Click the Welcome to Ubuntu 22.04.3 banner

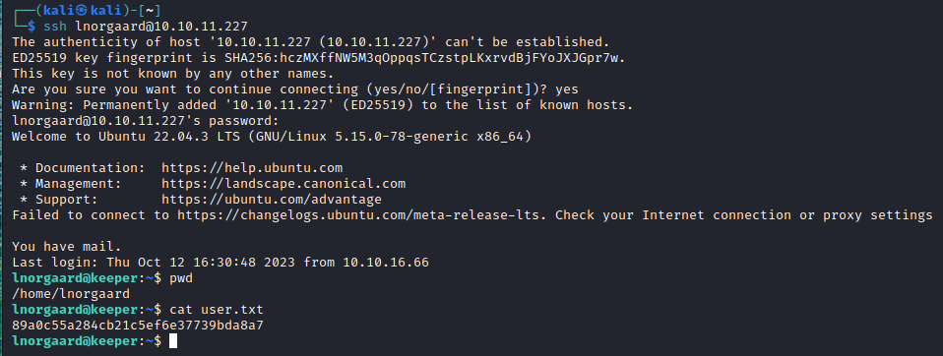pyautogui.click(x=272, y=137)
